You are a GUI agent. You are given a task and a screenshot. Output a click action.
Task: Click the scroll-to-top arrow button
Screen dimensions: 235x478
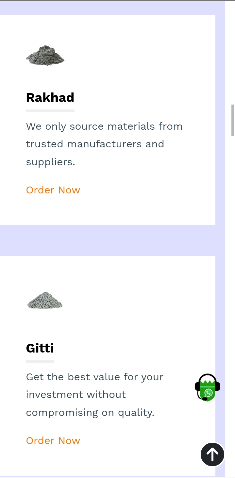[212, 454]
